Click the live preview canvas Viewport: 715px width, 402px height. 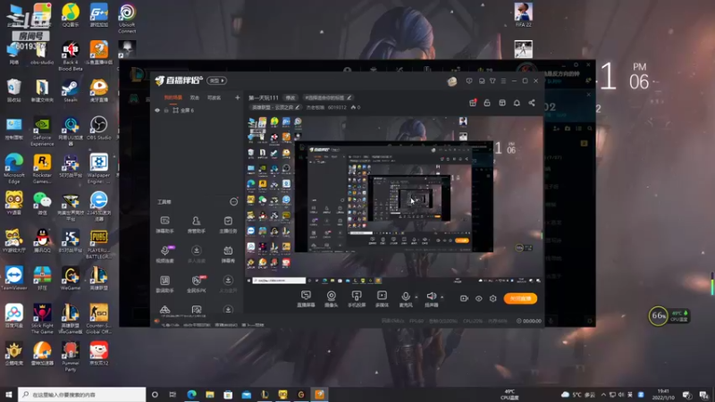[394, 199]
